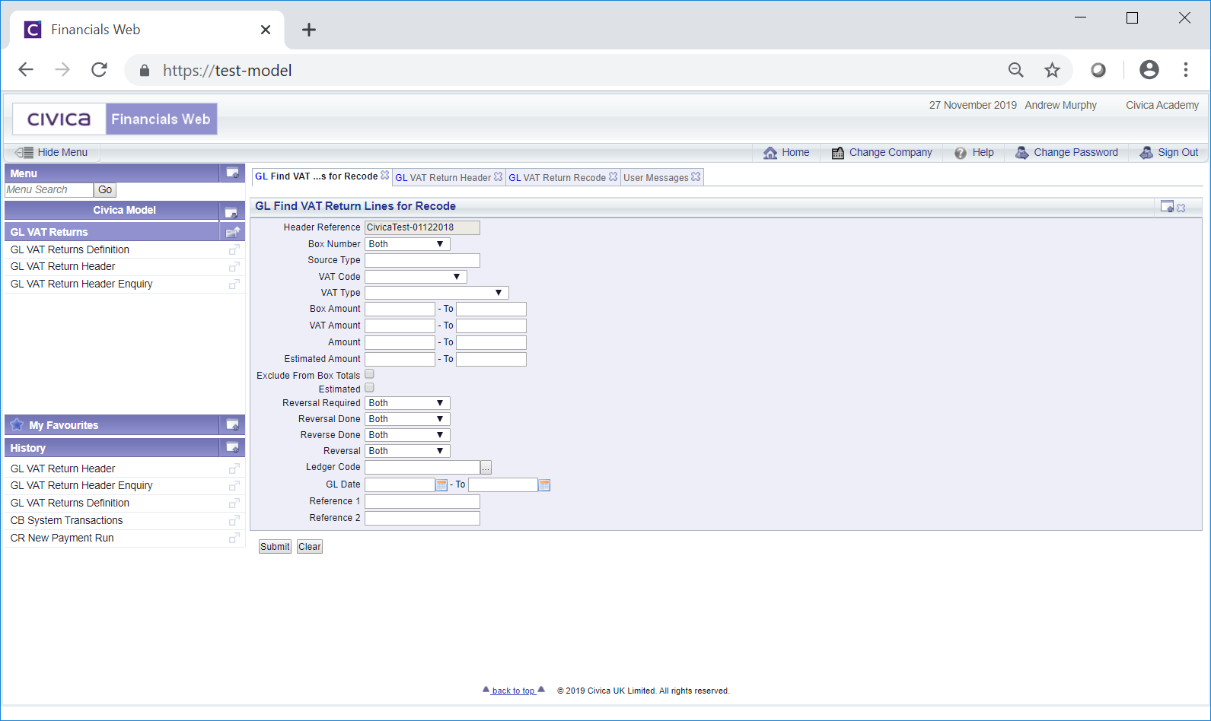1211x721 pixels.
Task: Open the GL Date start calendar picker
Action: pyautogui.click(x=441, y=485)
